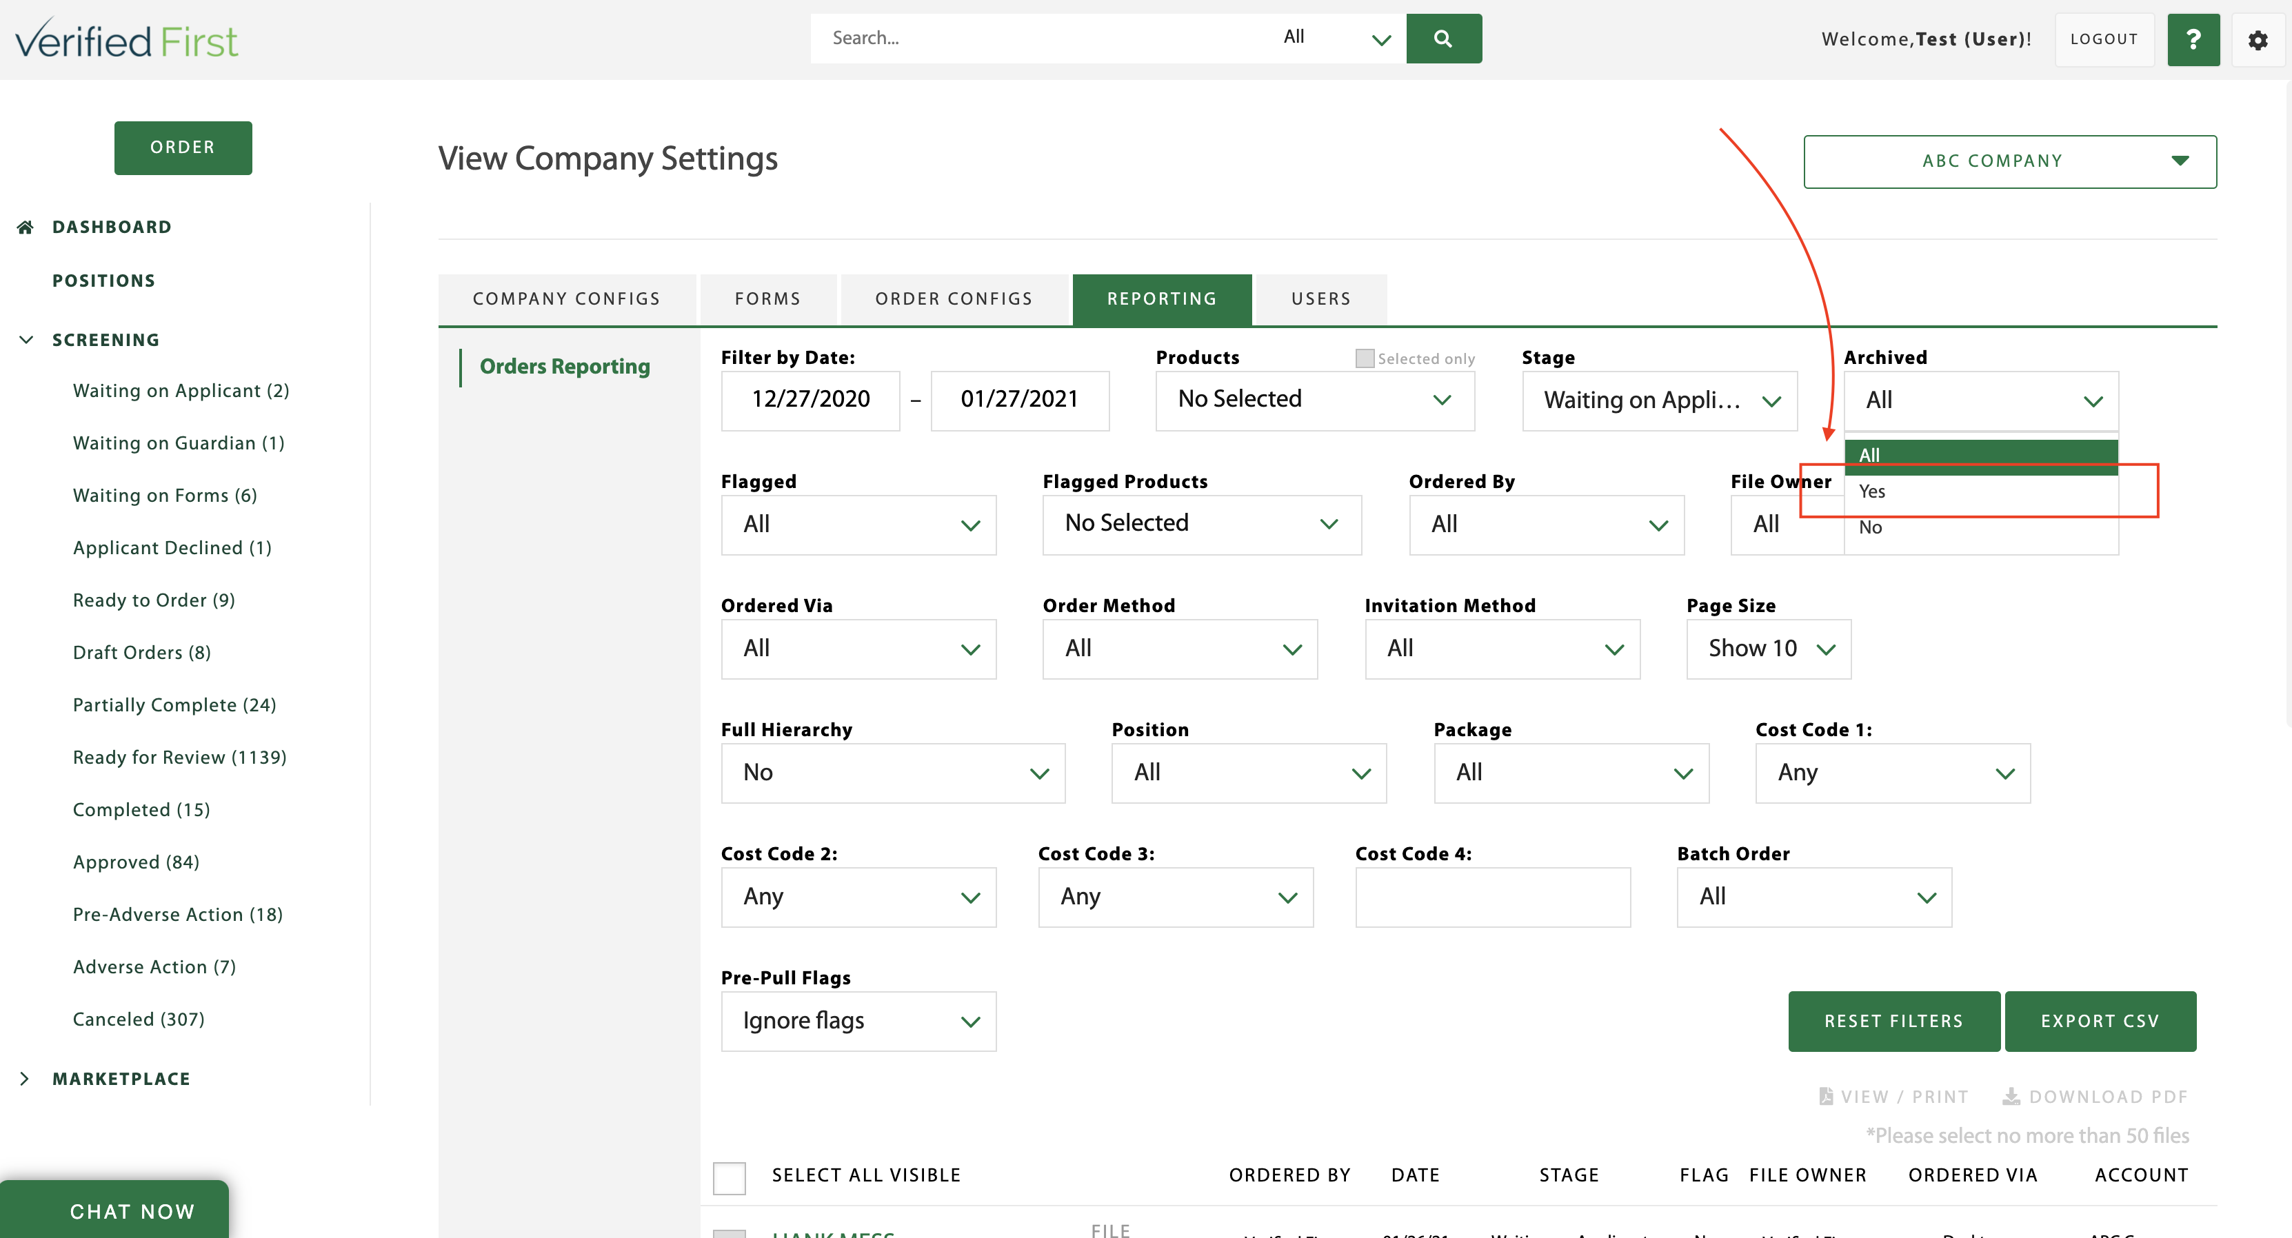
Task: Open Ready to Order (9)
Action: [154, 600]
